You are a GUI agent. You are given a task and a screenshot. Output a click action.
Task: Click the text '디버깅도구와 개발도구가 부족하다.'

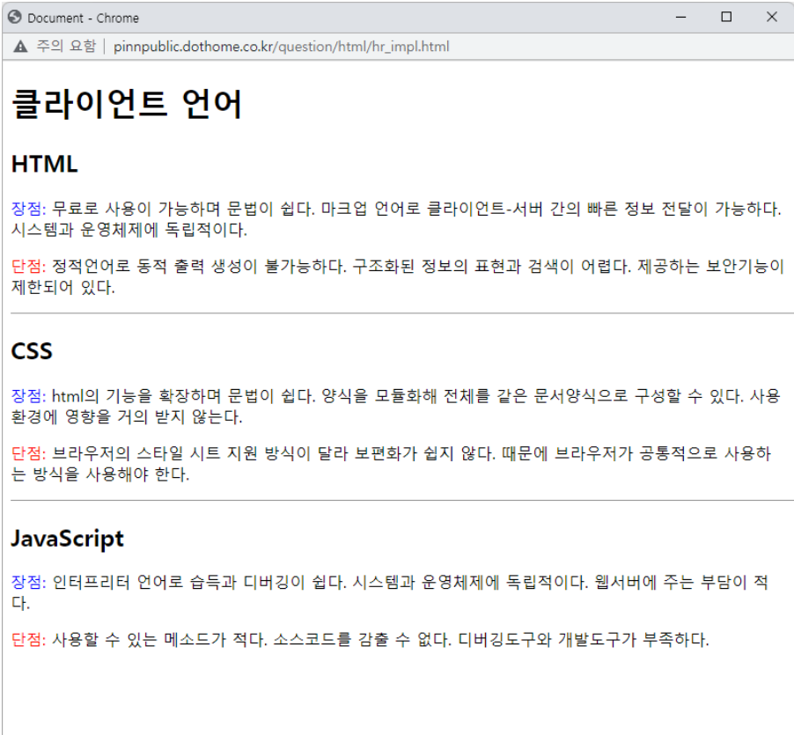tap(584, 639)
